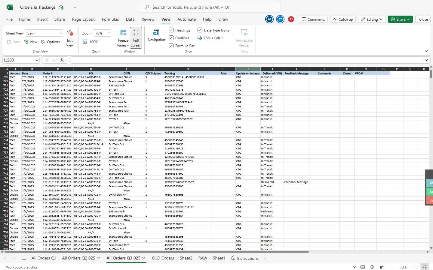Expand the Focus Cell dropdown arrow

coord(222,38)
